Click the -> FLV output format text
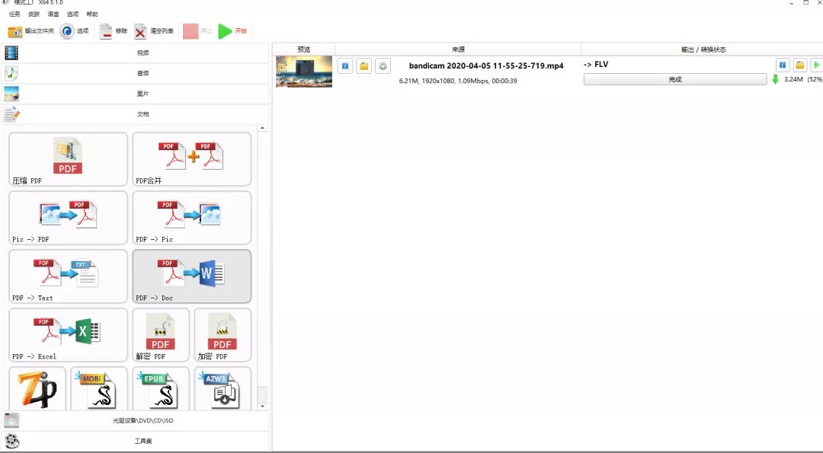823x453 pixels. click(596, 64)
